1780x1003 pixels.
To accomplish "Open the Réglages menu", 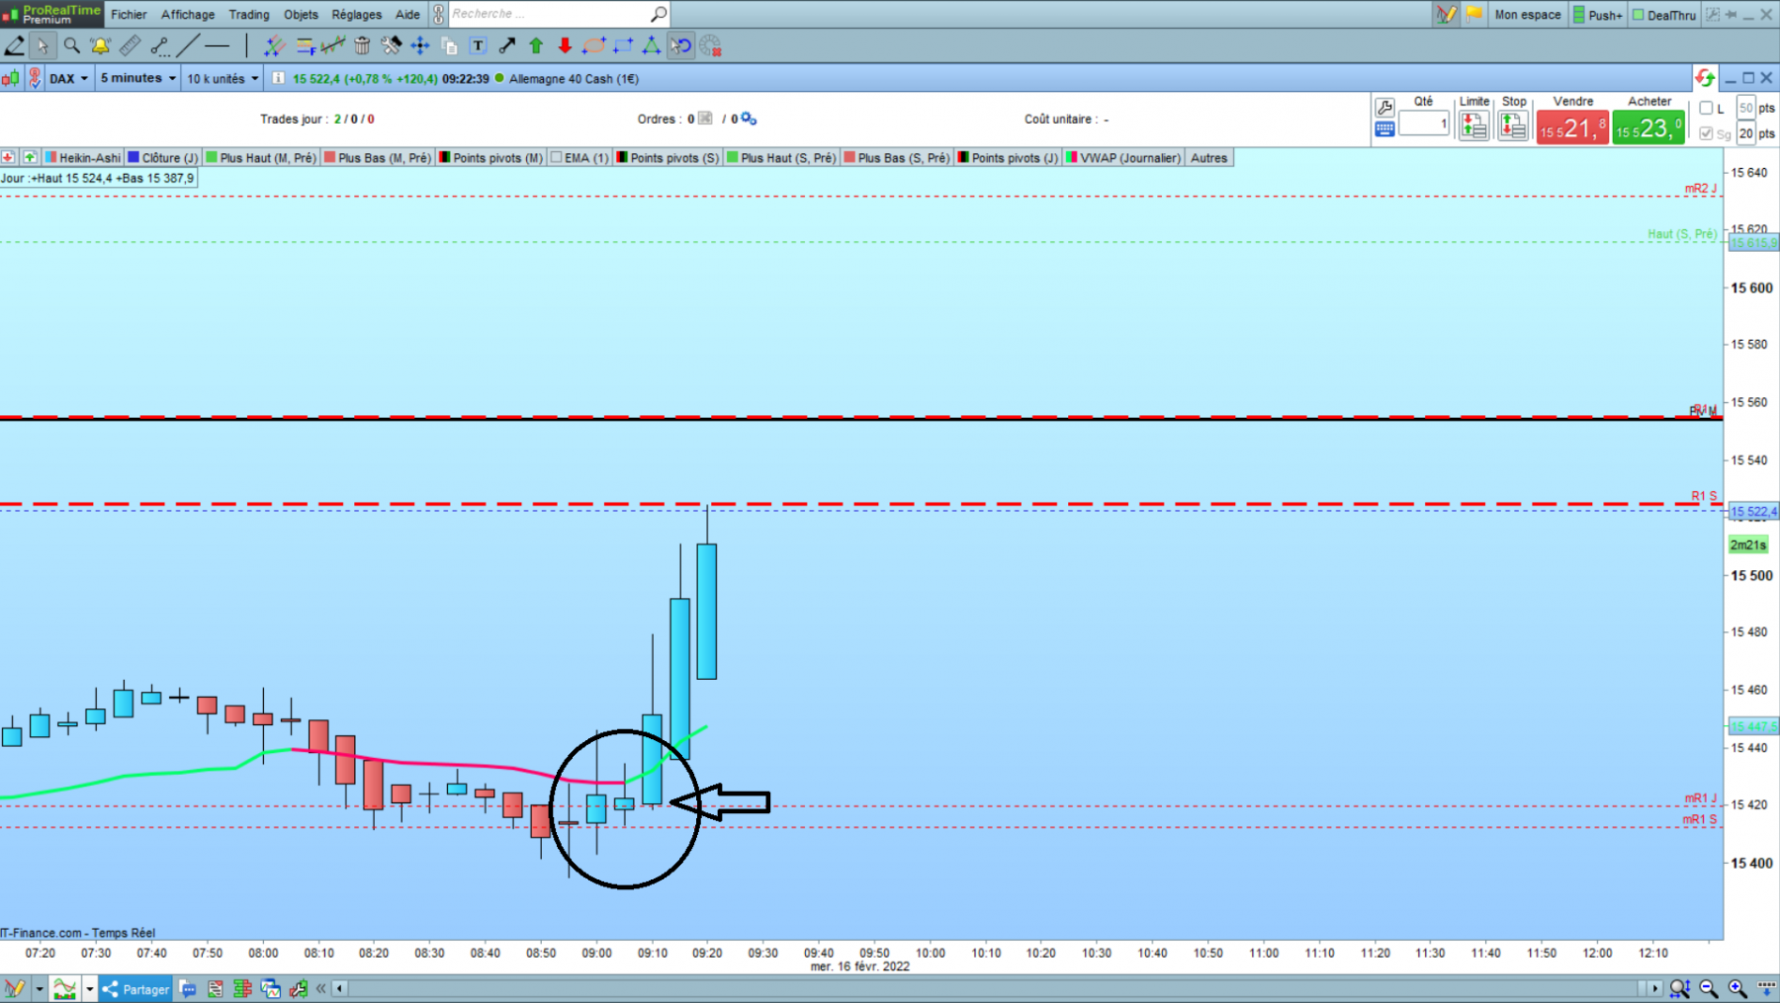I will [x=356, y=14].
